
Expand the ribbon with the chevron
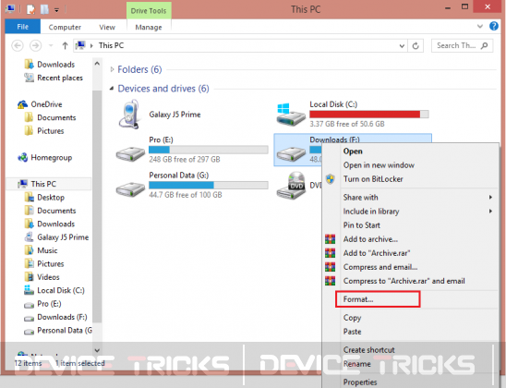pos(480,27)
